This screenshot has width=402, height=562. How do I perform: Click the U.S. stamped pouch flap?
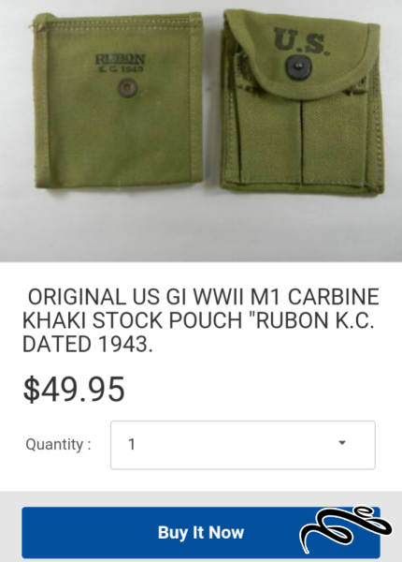point(300,53)
